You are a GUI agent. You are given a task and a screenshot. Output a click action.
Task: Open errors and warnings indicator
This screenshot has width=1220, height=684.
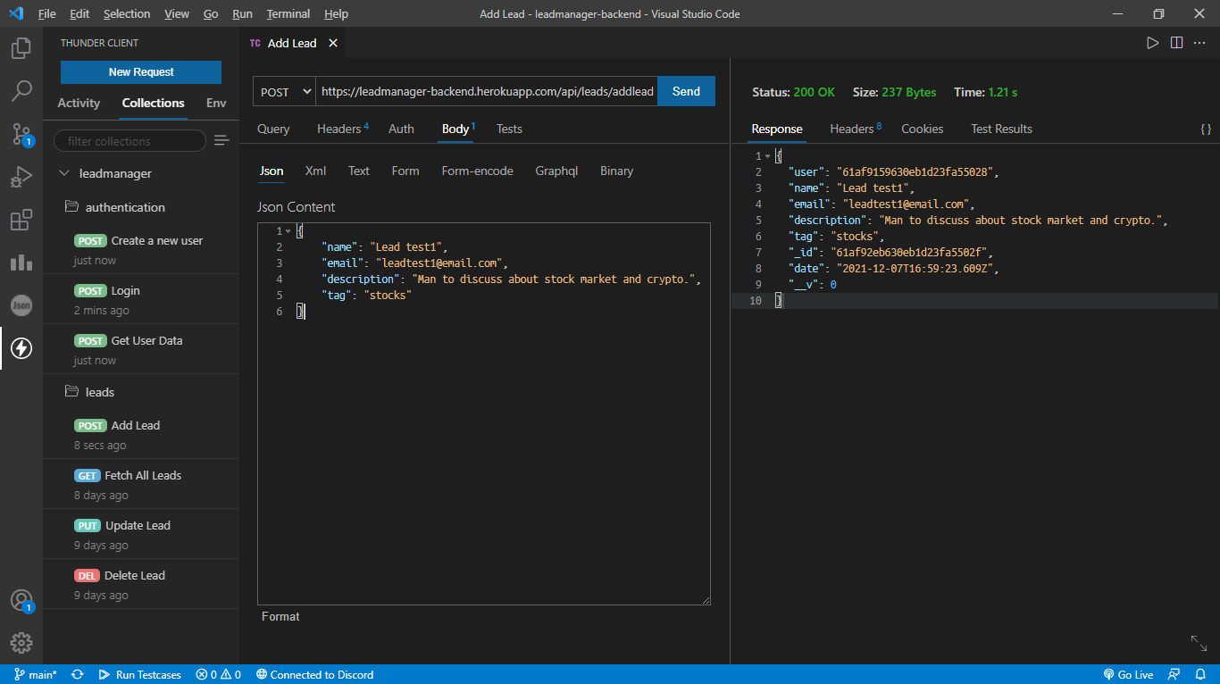pos(219,675)
